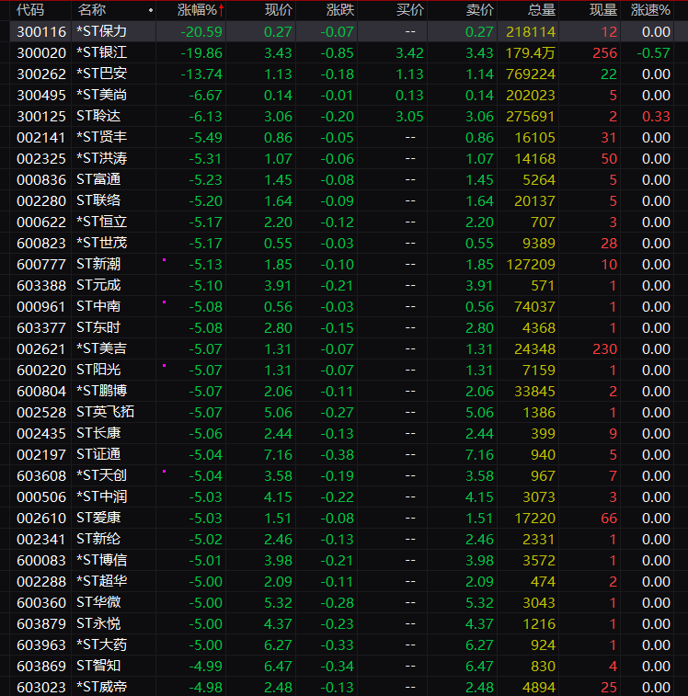Select the *ST银江 row name

[x=101, y=52]
